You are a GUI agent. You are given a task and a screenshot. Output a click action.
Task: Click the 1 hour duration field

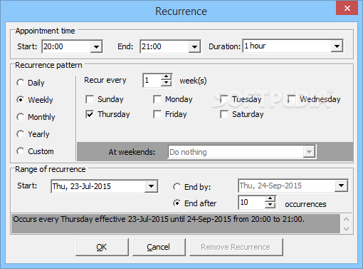[288, 46]
